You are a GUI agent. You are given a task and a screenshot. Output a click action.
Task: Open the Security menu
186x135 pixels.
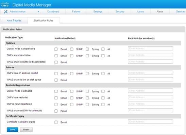click(x=120, y=12)
